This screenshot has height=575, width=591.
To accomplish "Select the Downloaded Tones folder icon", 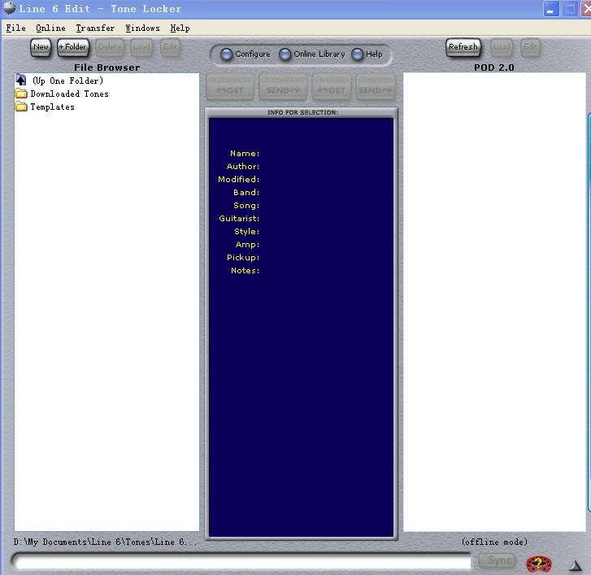I will [x=21, y=94].
